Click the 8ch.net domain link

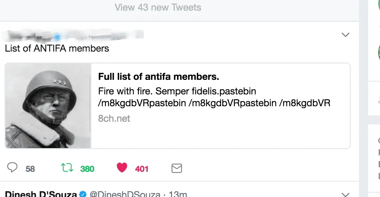tap(114, 118)
